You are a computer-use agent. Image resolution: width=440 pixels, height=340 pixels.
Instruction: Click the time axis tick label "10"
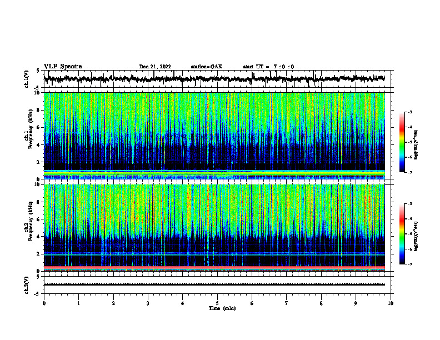pos(391,303)
